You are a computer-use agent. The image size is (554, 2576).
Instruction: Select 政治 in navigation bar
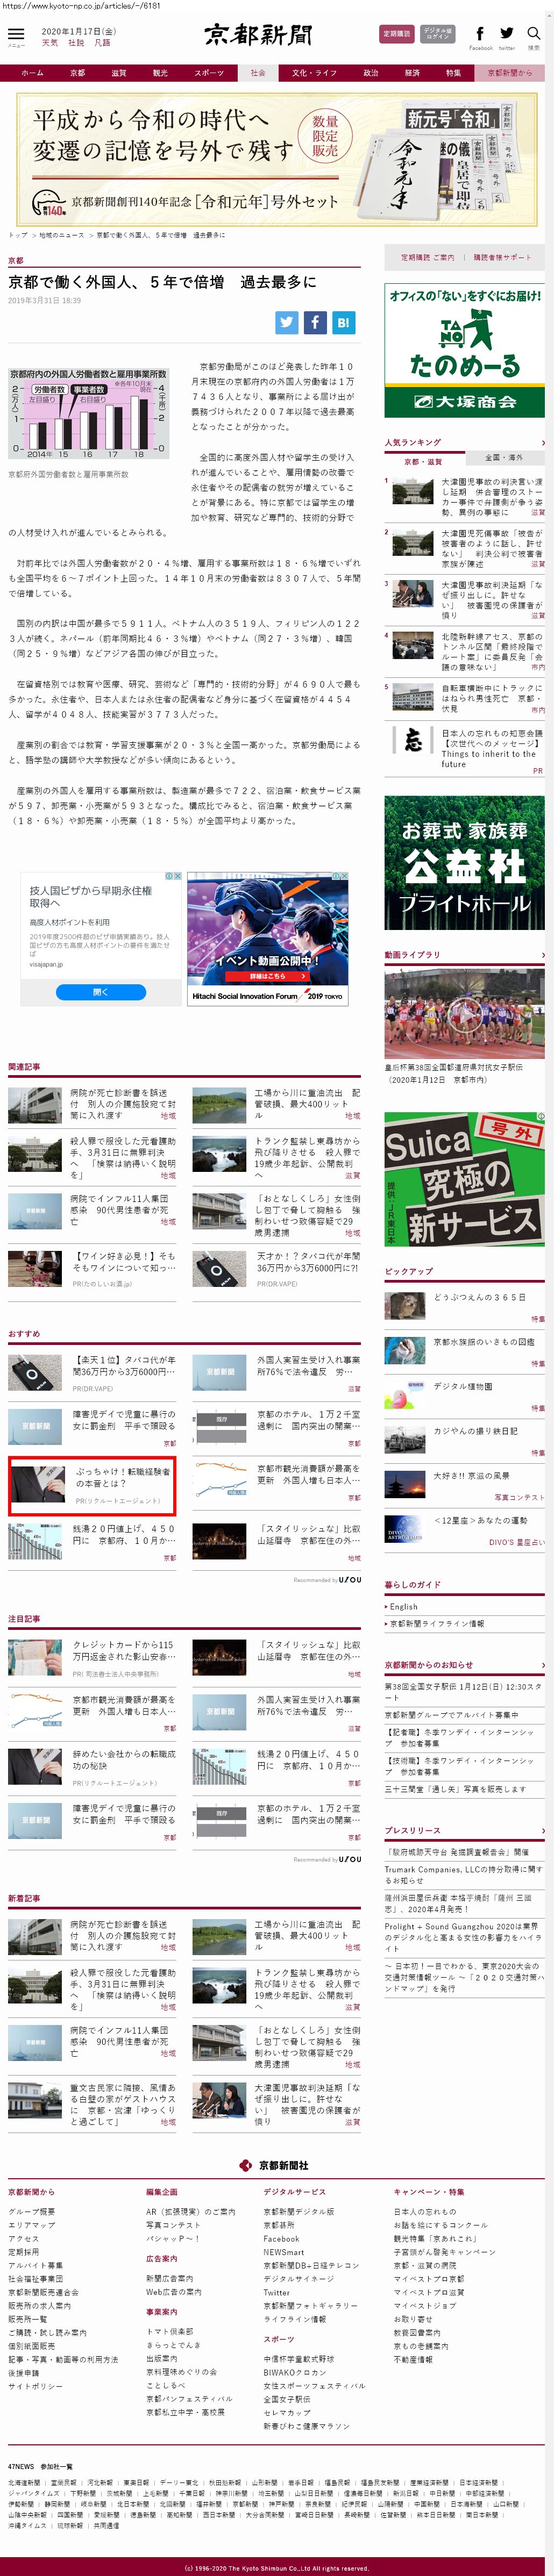(x=371, y=73)
